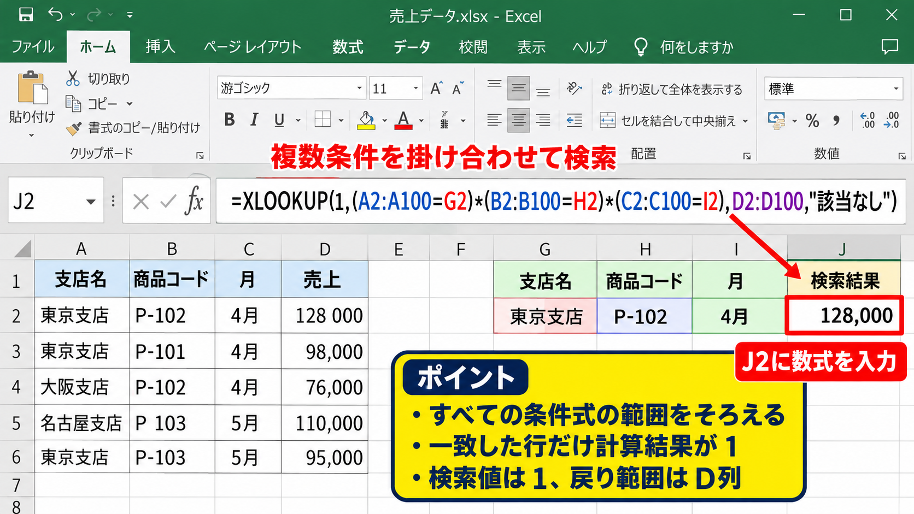Click the 貼り付け paste clipboard icon

coord(32,87)
